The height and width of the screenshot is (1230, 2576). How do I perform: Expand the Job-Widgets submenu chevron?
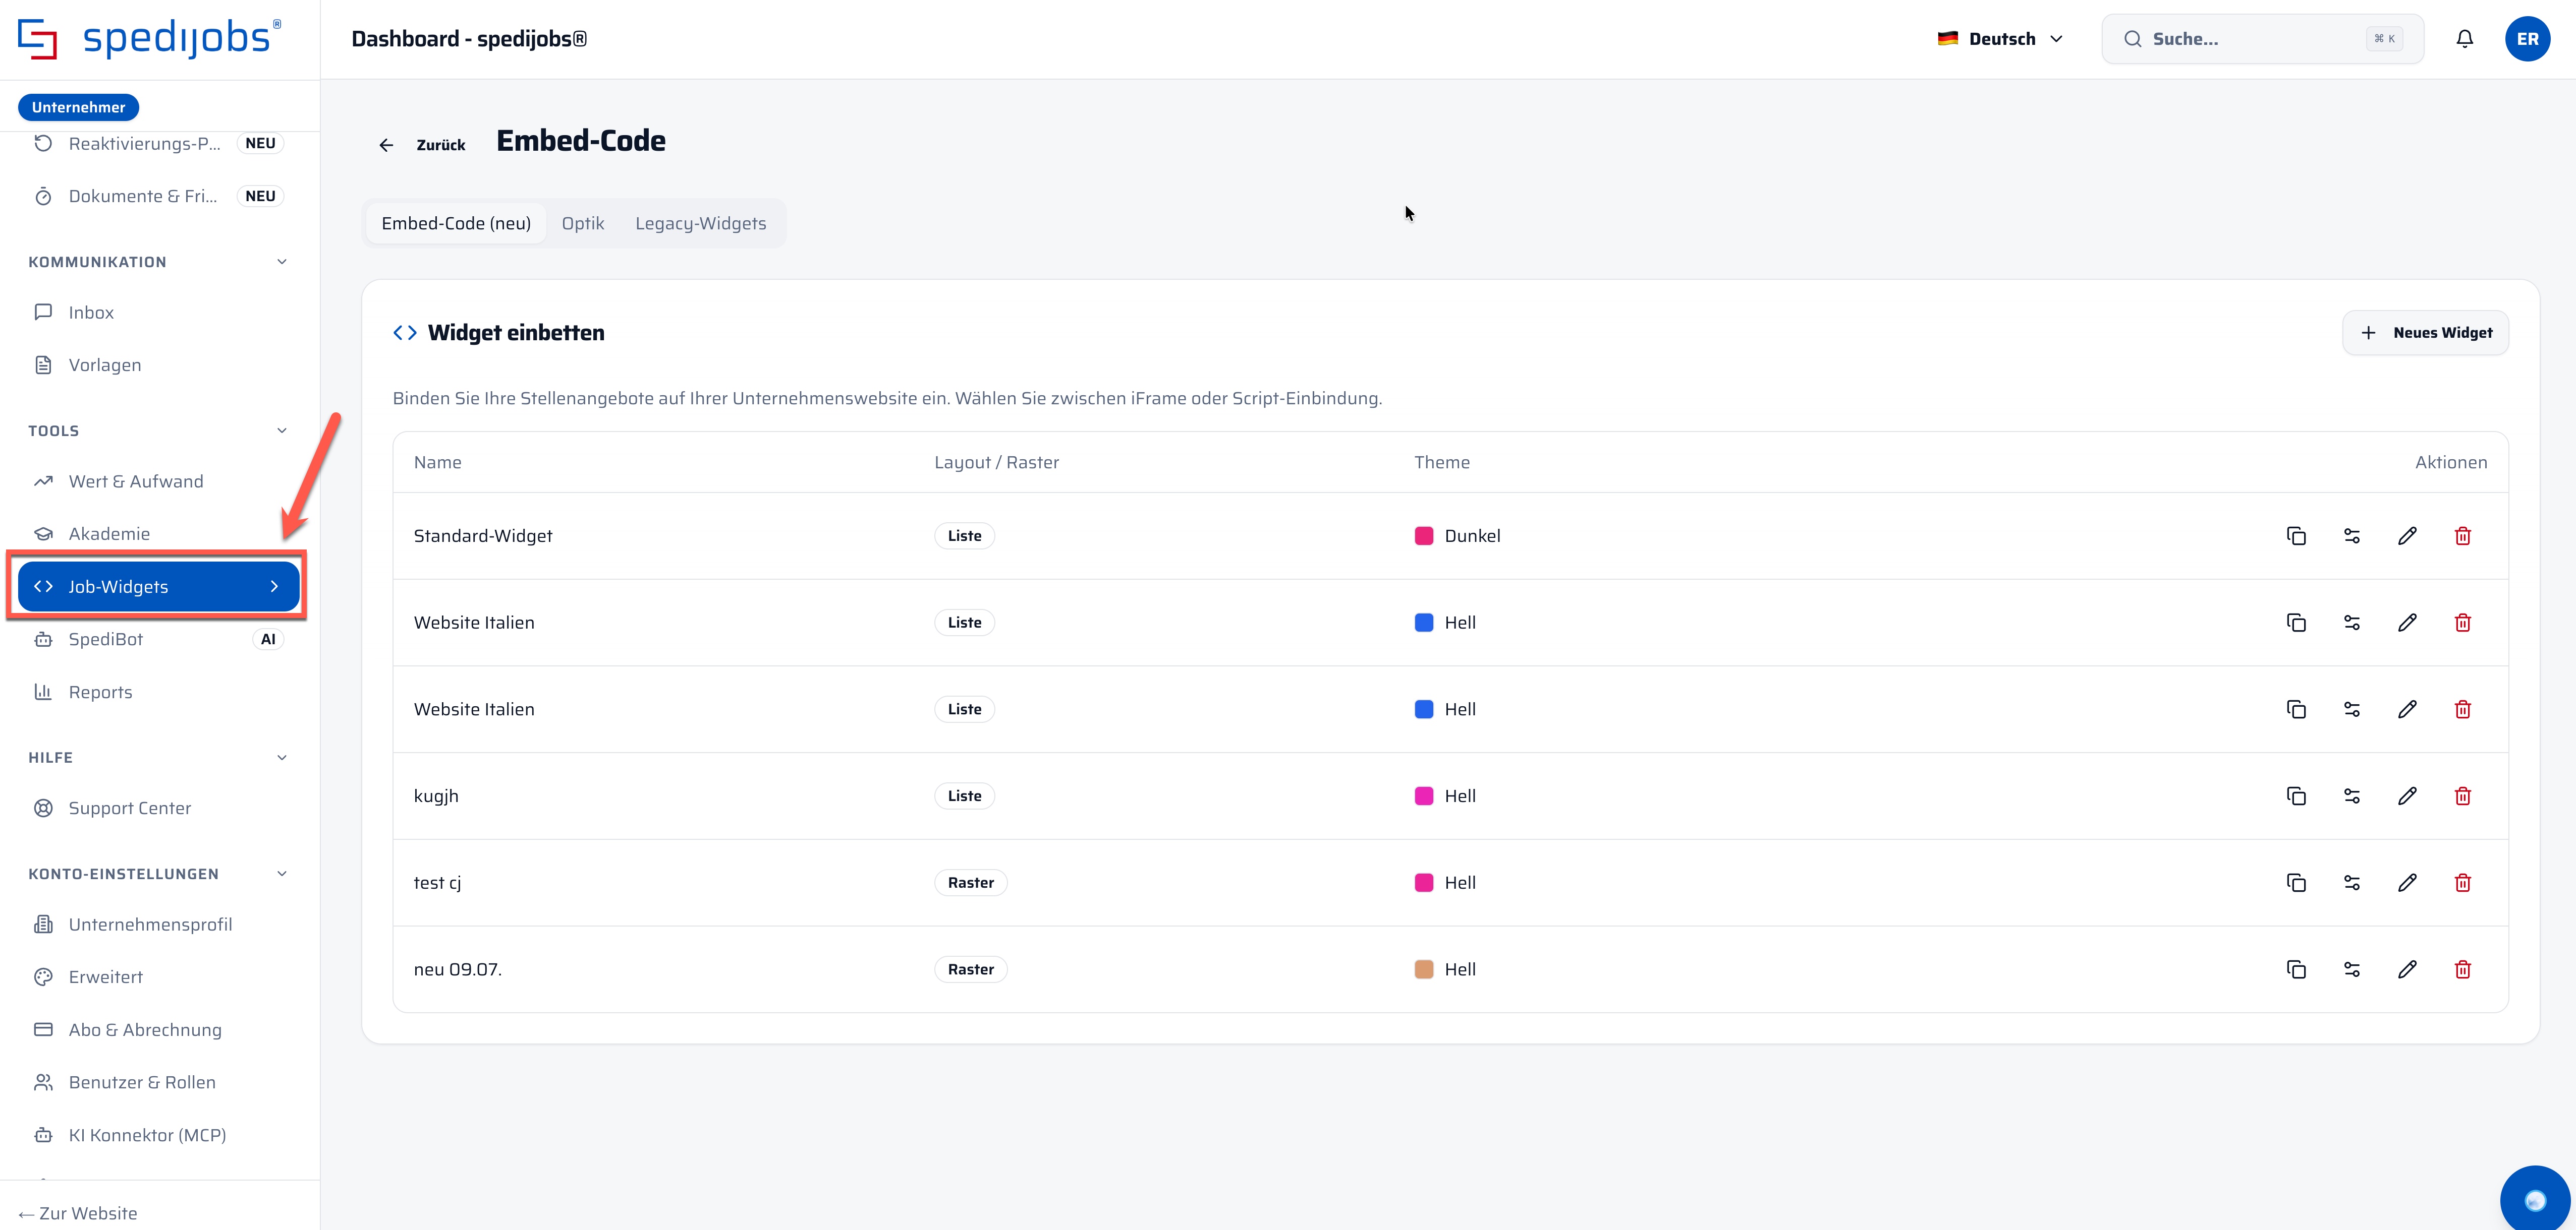click(274, 587)
